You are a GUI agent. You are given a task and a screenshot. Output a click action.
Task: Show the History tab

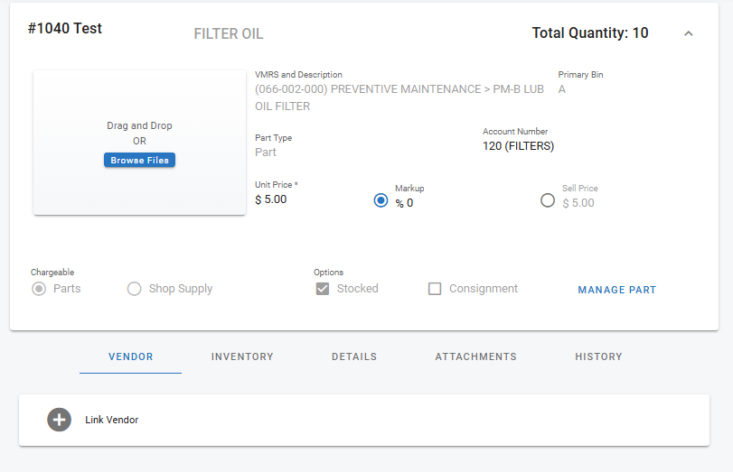point(598,356)
